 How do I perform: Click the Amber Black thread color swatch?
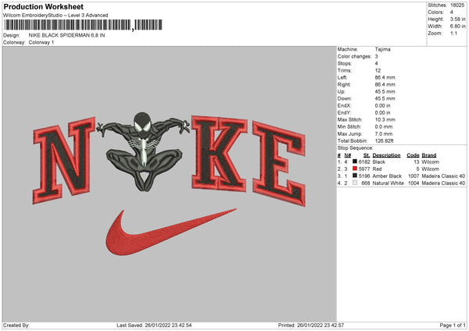pyautogui.click(x=355, y=176)
